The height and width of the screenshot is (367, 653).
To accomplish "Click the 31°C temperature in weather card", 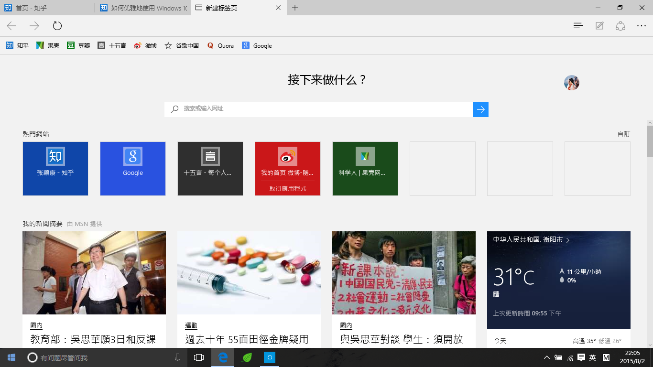I will [x=514, y=277].
